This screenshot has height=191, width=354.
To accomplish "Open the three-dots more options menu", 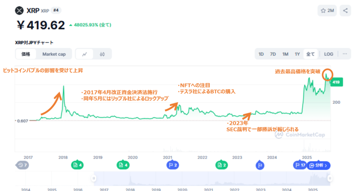I will coord(345,54).
